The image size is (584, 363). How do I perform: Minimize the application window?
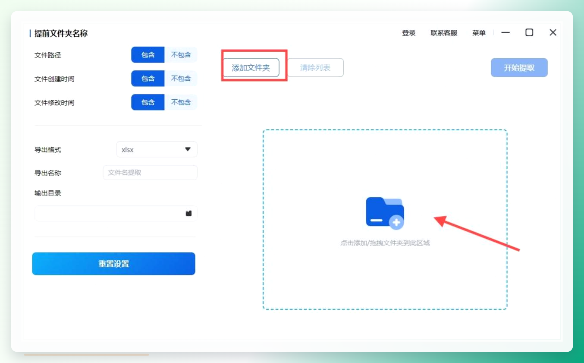[506, 32]
